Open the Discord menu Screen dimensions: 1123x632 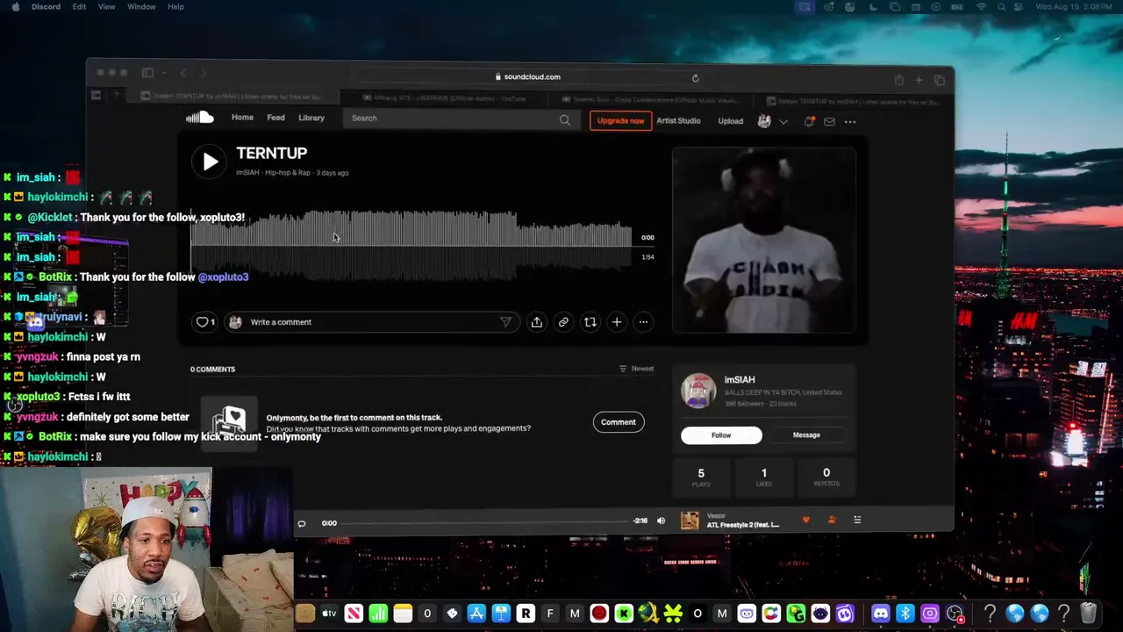tap(46, 7)
